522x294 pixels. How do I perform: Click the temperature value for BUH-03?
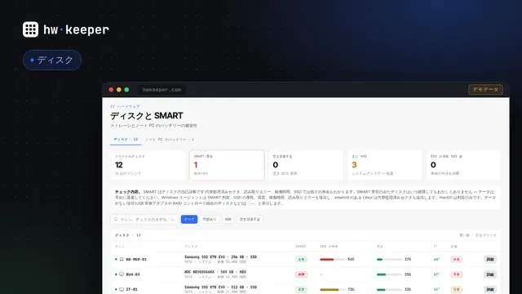[436, 274]
